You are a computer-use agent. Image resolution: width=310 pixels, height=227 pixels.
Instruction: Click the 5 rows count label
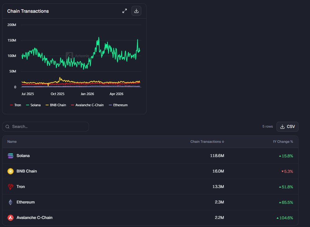(268, 127)
